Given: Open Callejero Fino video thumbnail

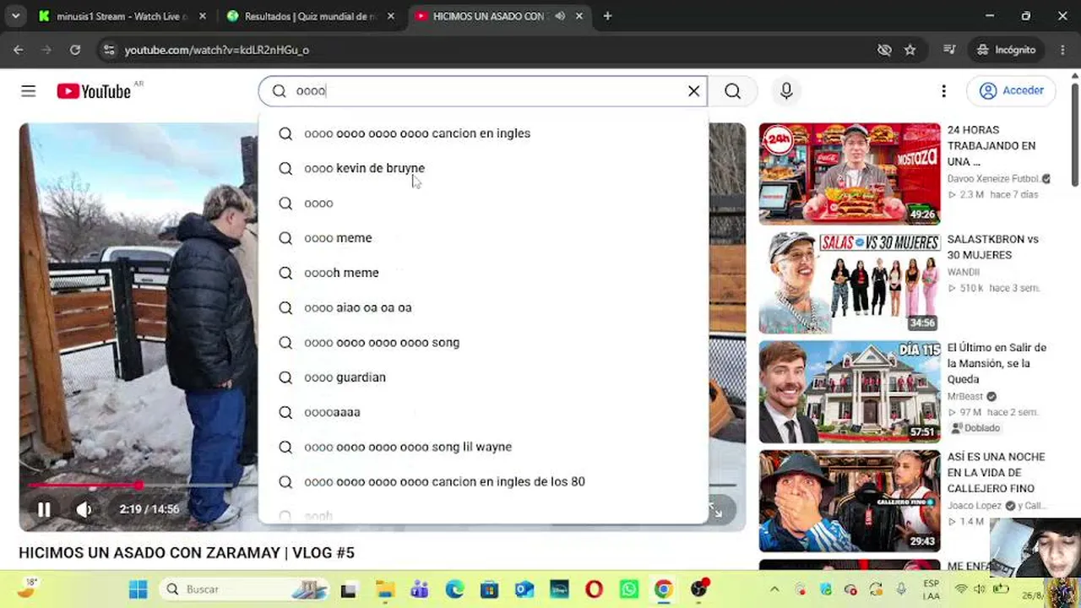Looking at the screenshot, I should [850, 501].
